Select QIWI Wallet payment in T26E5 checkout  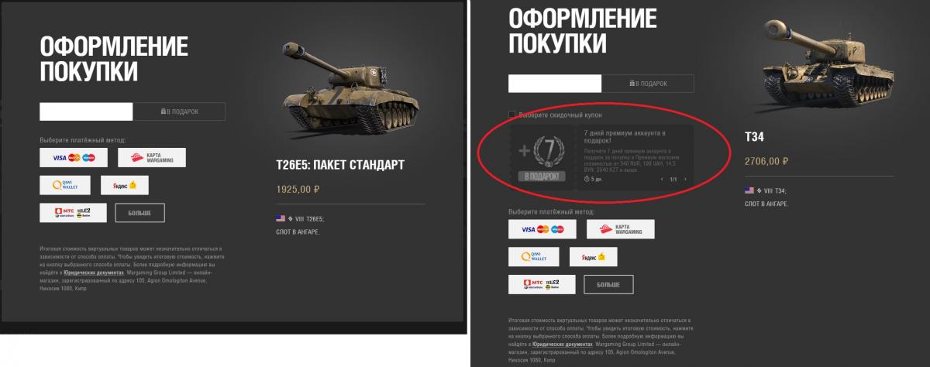click(x=63, y=185)
